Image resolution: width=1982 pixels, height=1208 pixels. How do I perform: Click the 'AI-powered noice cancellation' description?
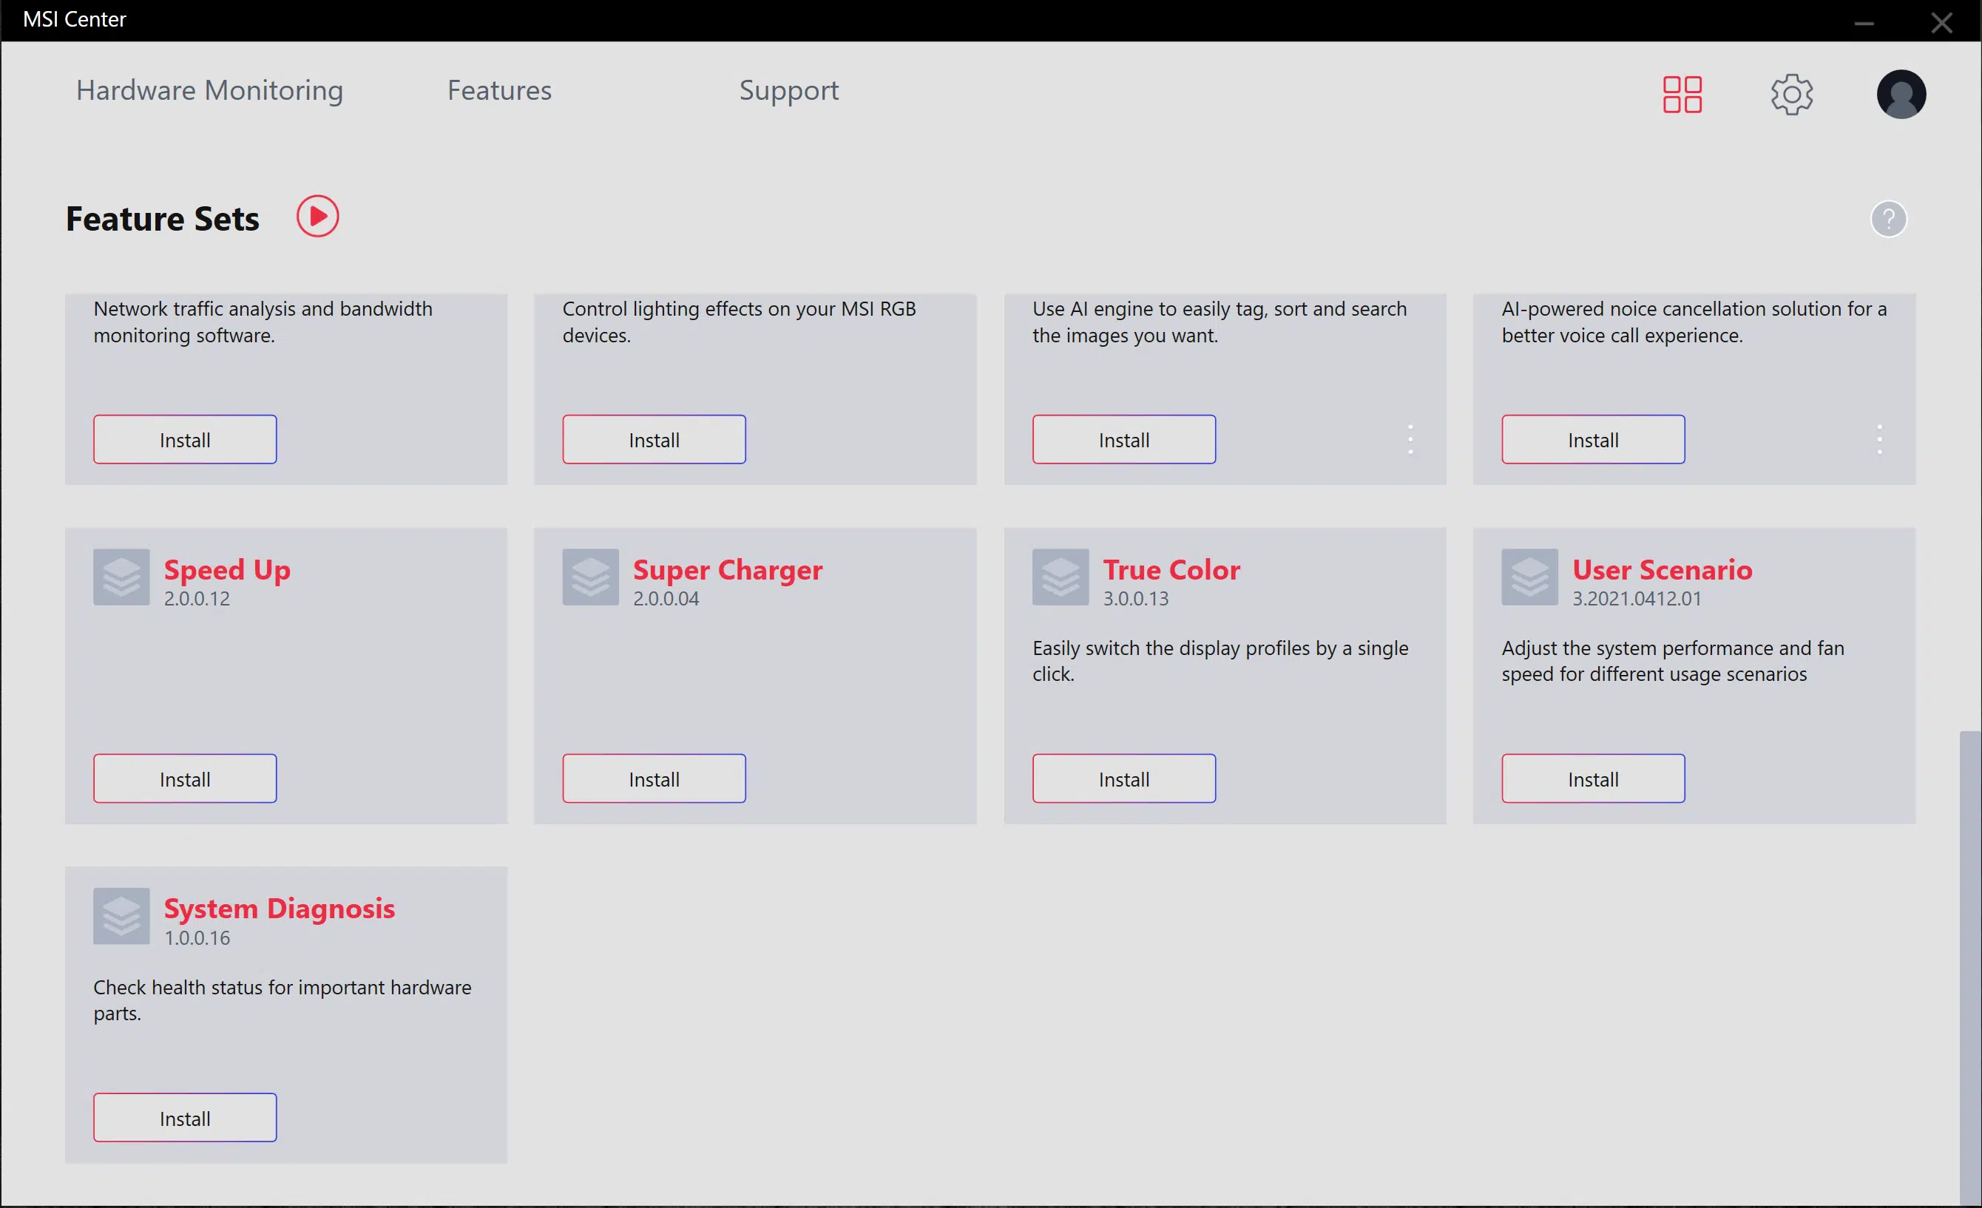(x=1694, y=322)
